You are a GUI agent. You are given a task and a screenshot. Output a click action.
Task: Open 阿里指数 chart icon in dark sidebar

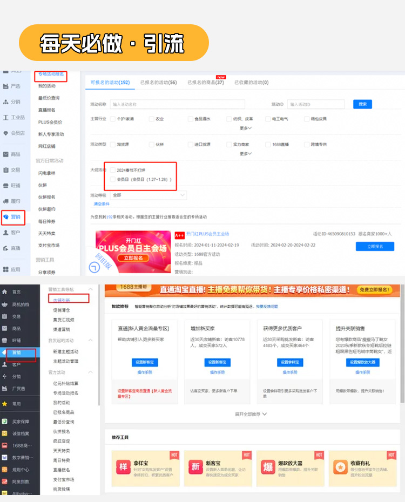(x=4, y=481)
